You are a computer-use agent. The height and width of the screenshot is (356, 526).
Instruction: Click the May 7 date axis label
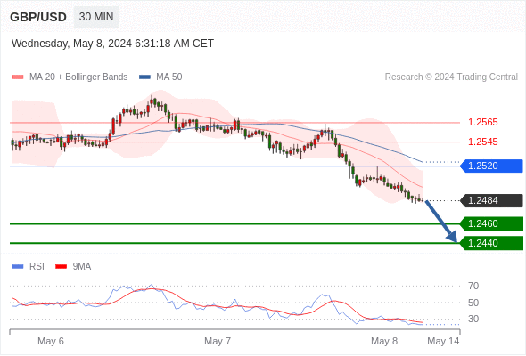point(218,341)
